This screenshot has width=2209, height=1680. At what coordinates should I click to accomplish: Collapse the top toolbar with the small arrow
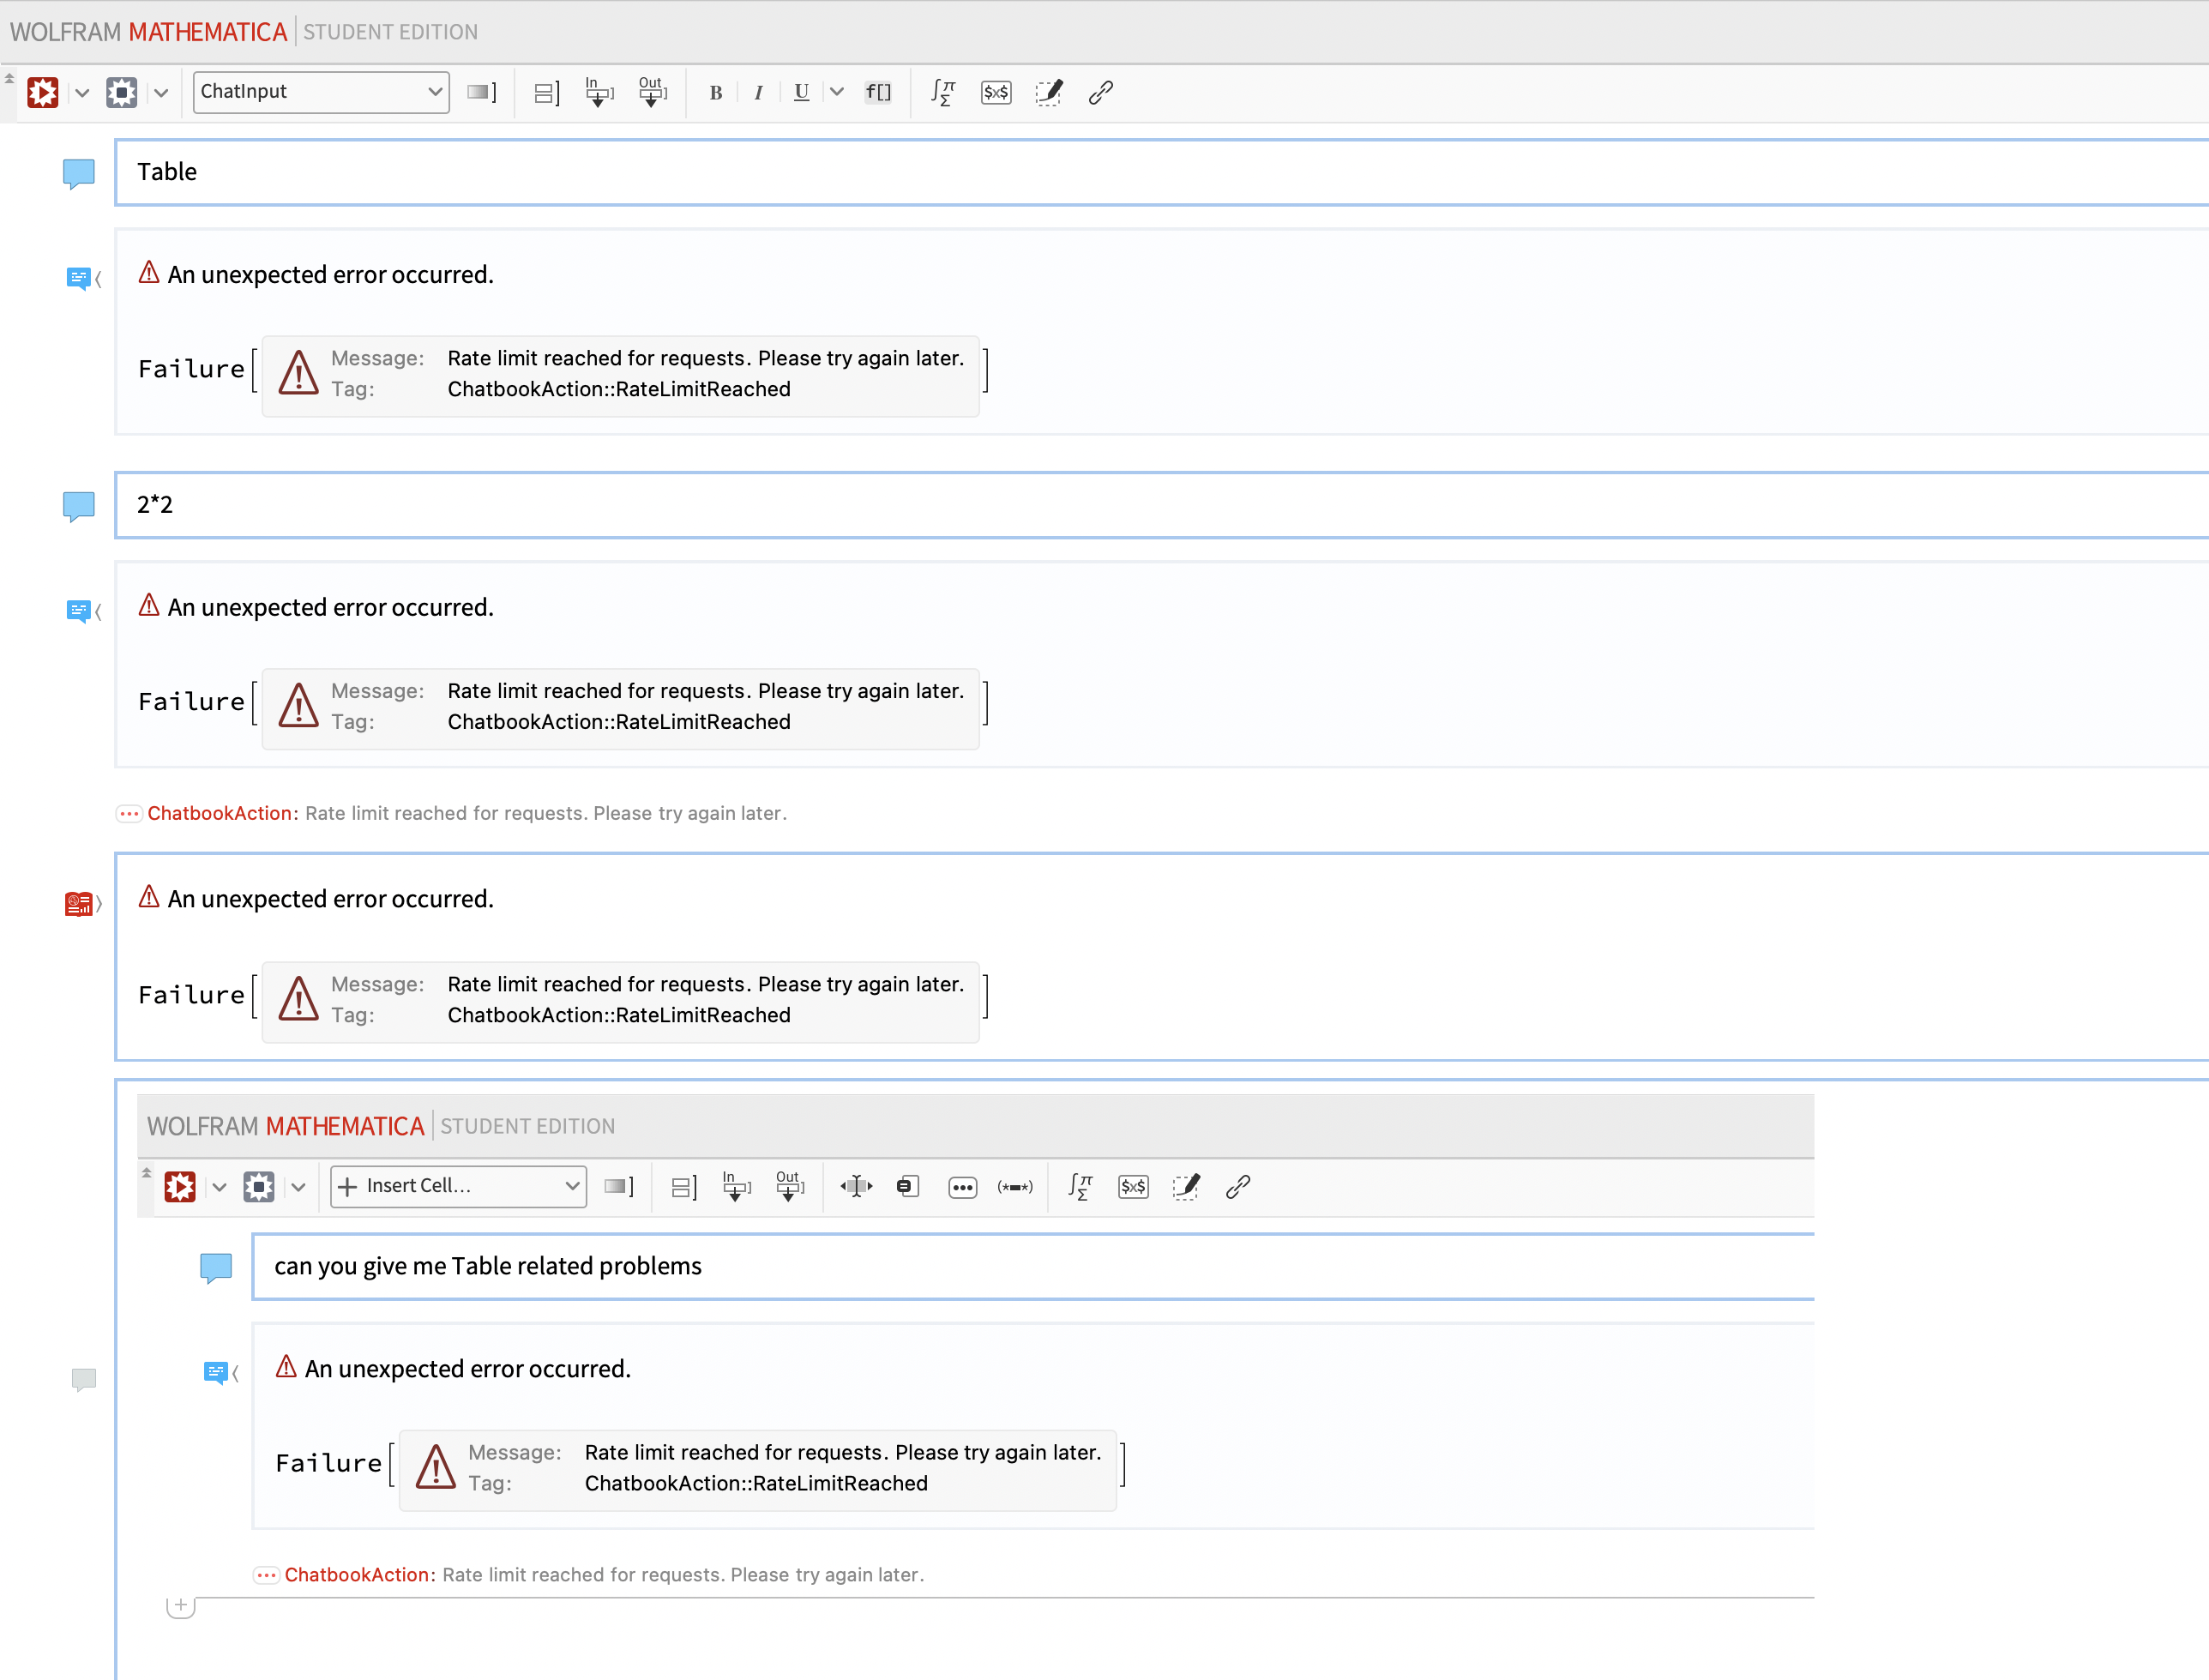(9, 78)
